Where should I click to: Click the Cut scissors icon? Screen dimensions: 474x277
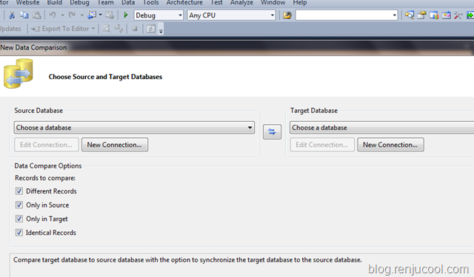pos(12,15)
